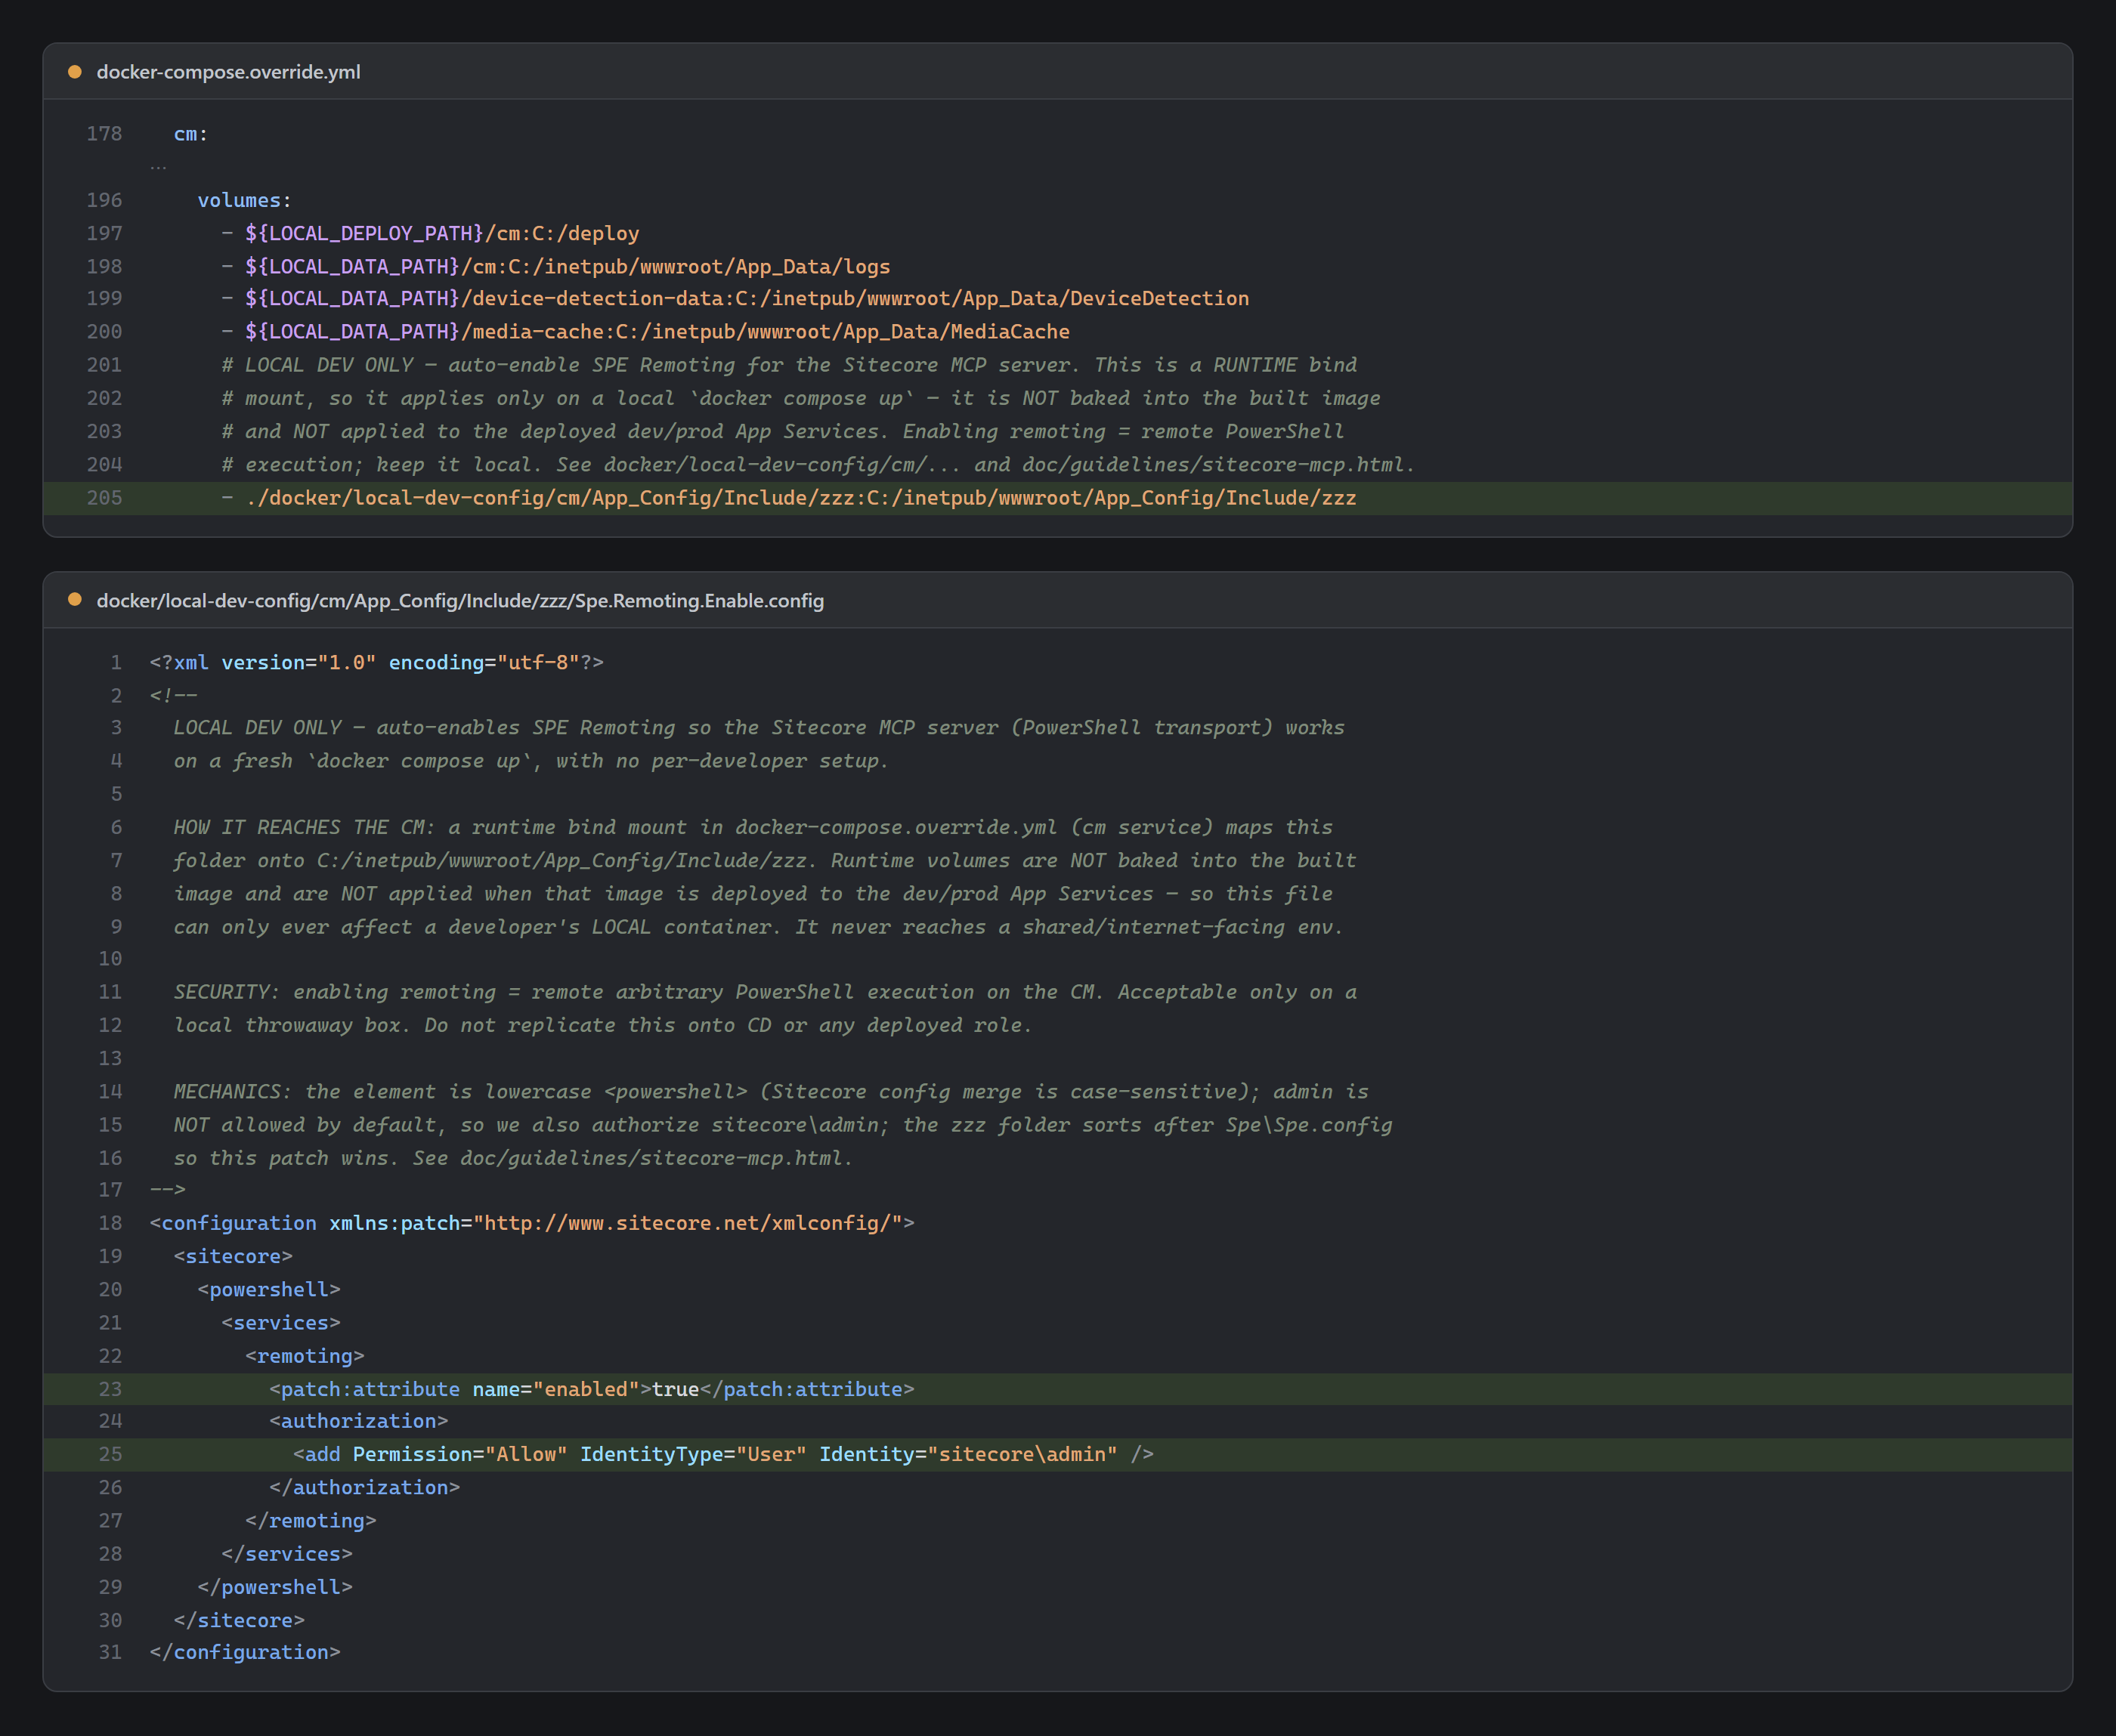Click the orange dot beside Spe.Remoting.Enable.config
The width and height of the screenshot is (2116, 1736).
point(75,600)
